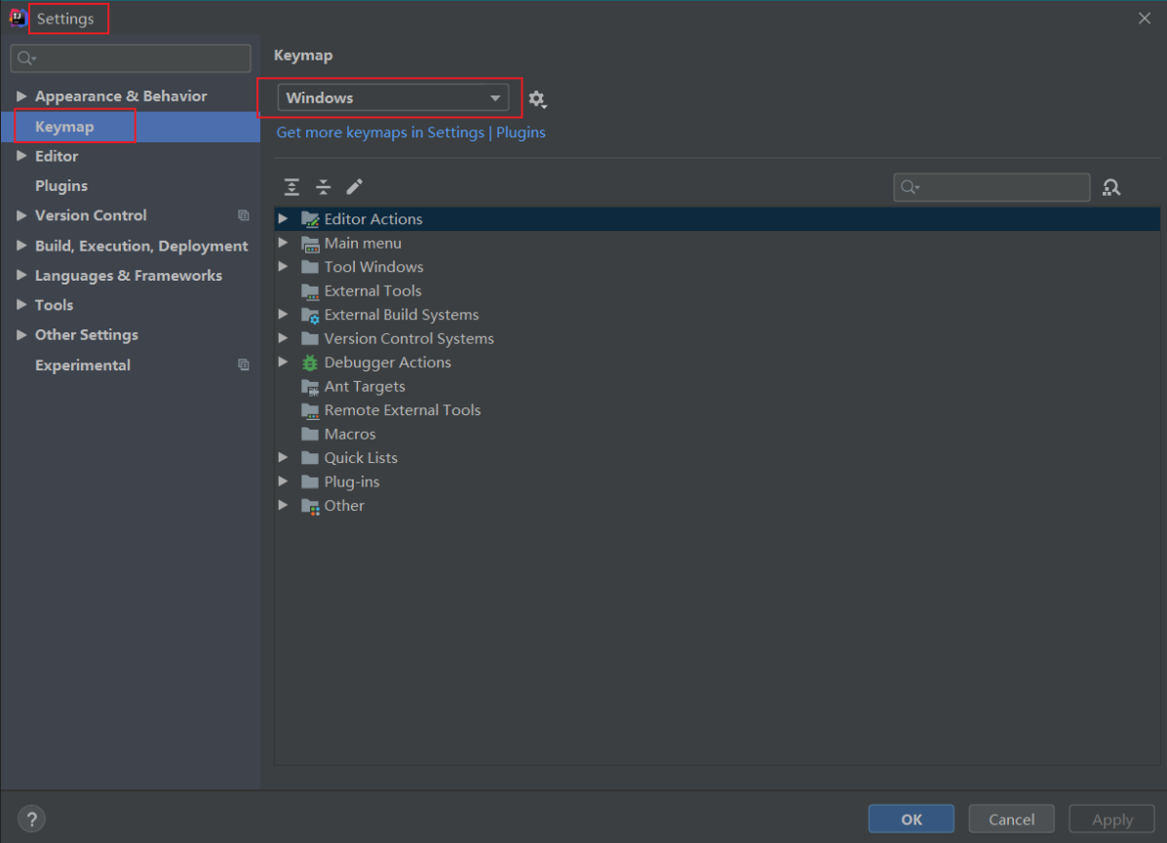This screenshot has width=1167, height=843.
Task: Click the External Build Systems gear-folder icon
Action: 310,315
